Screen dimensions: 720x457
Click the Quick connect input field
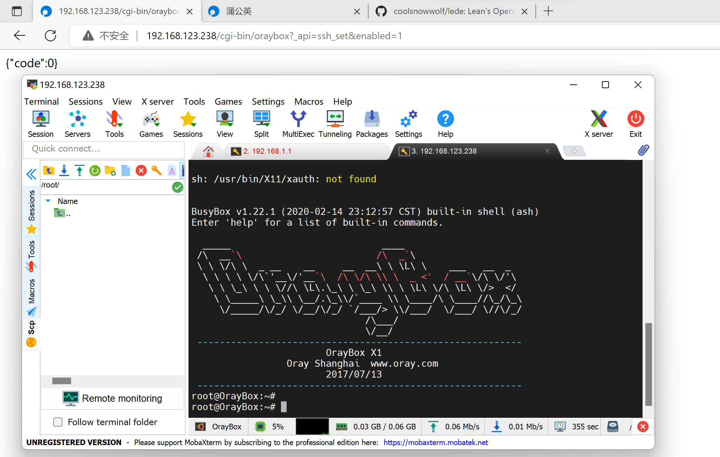(x=104, y=149)
